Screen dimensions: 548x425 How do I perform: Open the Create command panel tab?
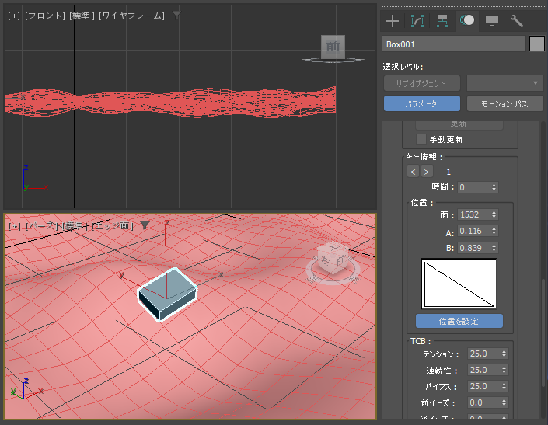click(x=393, y=21)
